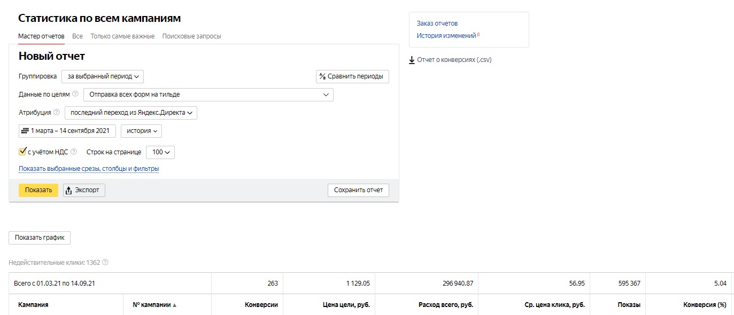Click download icon for Отчет о конверсиях
734x315 pixels.
412,60
